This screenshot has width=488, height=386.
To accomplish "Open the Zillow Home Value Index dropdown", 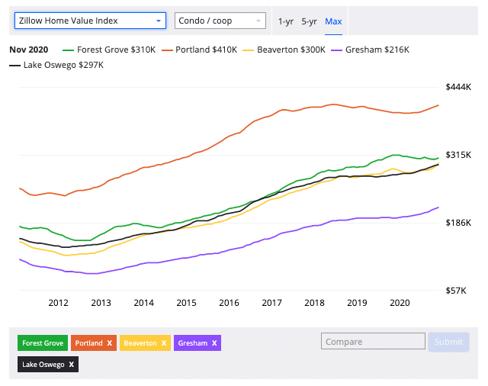I will coord(90,21).
